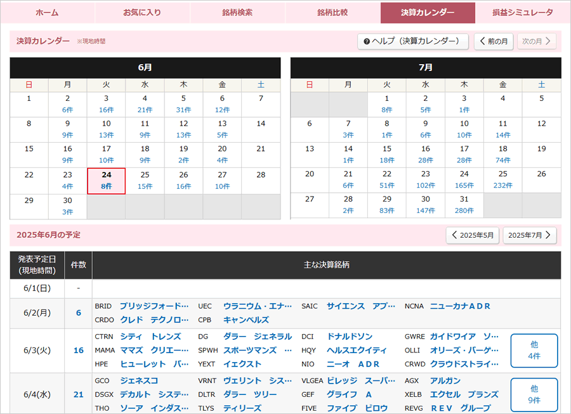The width and height of the screenshot is (571, 414).
Task: Open イェクスト stock link
Action: (242, 364)
